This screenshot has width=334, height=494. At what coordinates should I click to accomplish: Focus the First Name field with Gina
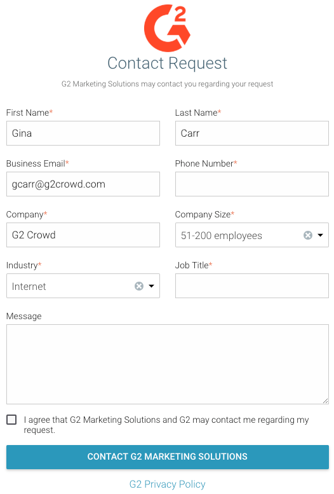(83, 134)
